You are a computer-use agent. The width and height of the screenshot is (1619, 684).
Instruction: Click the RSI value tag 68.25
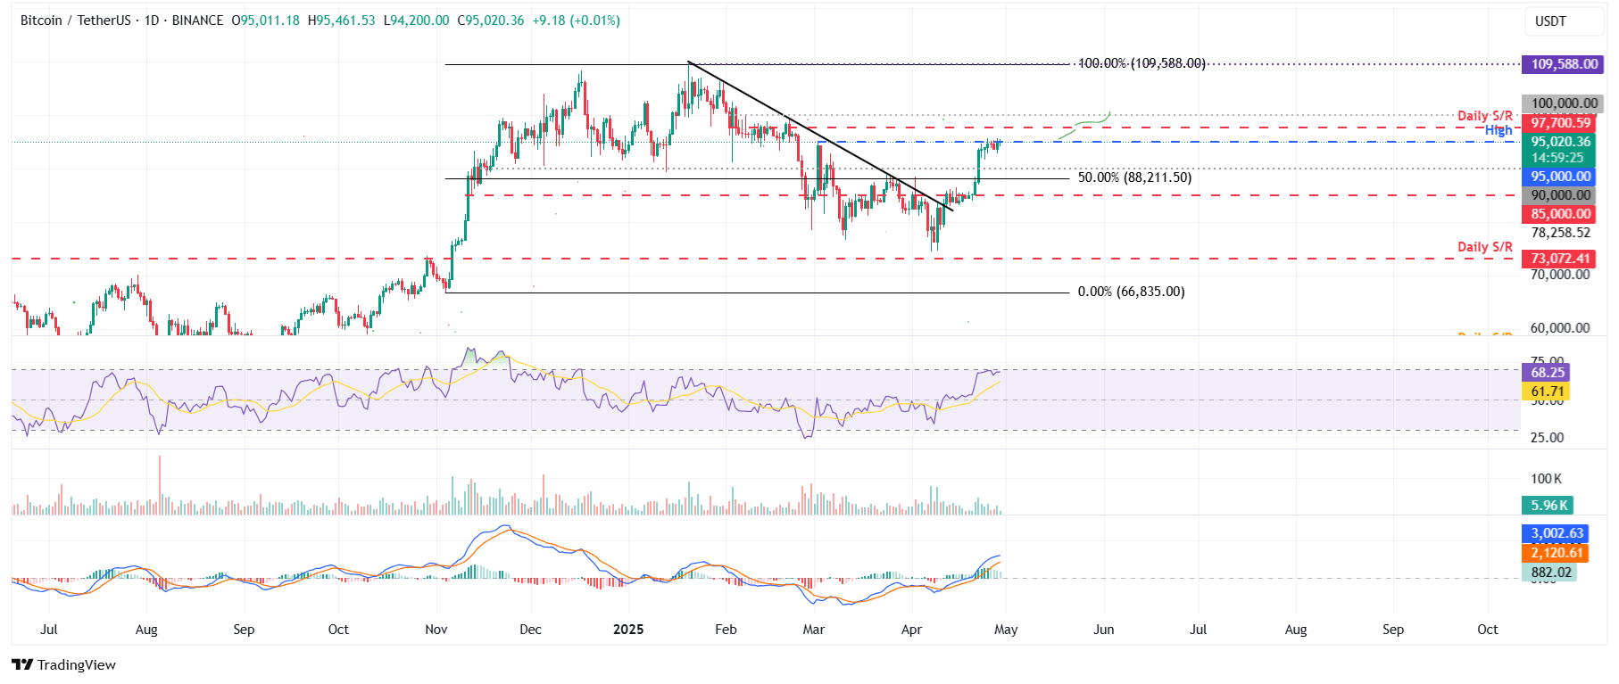tap(1546, 373)
